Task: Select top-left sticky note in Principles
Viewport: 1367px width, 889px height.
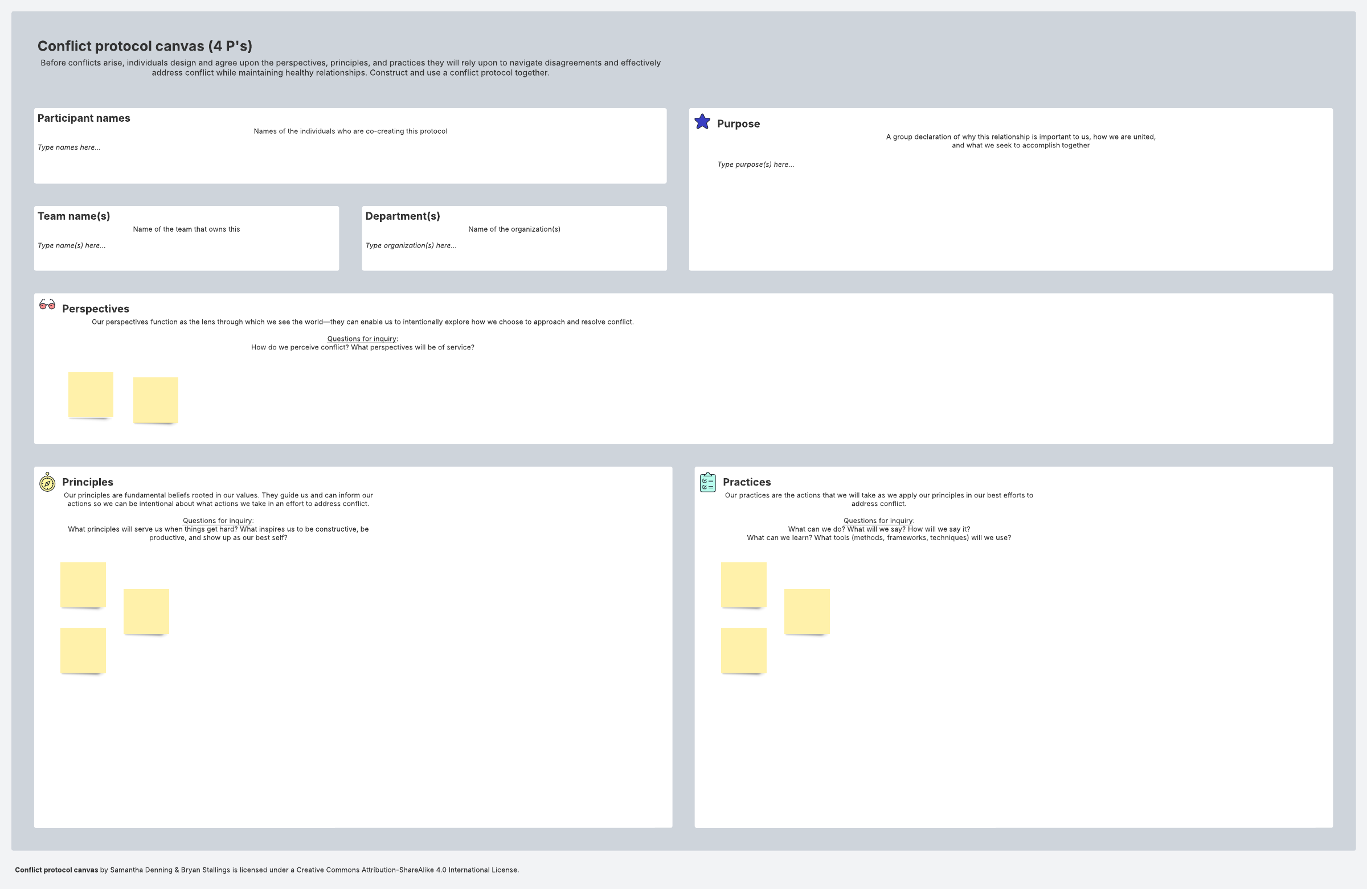Action: click(83, 585)
